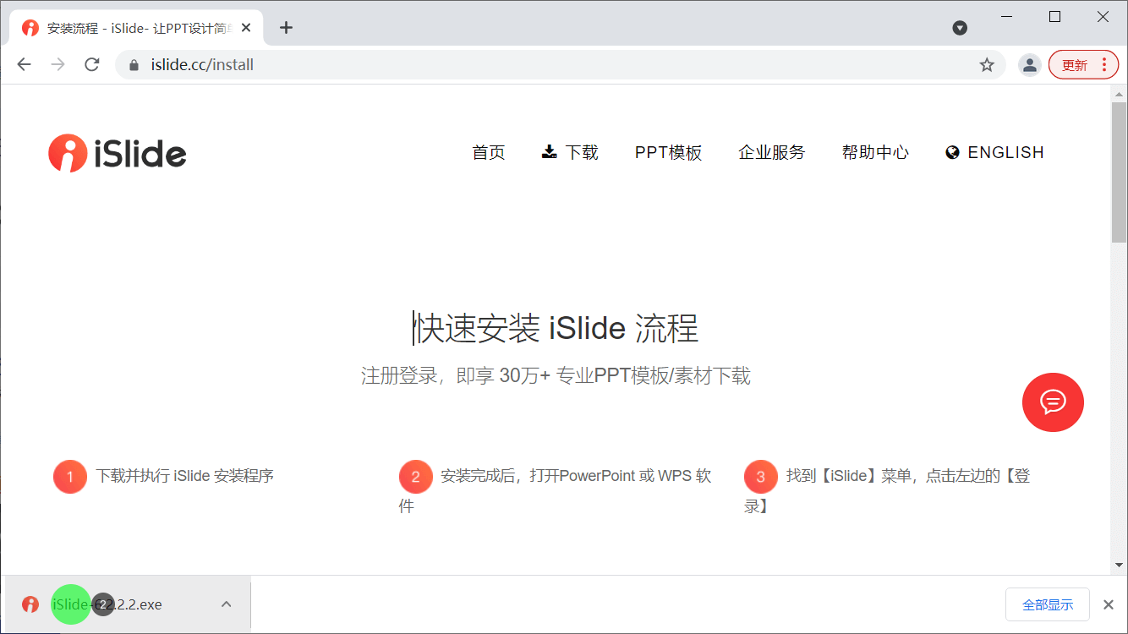Click the scrollbar up arrow

click(1119, 94)
